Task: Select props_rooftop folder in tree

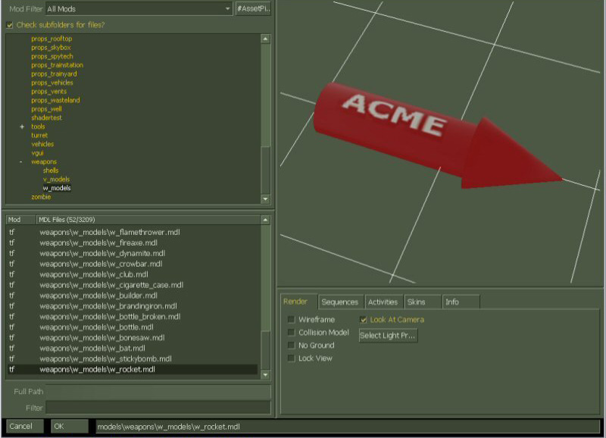Action: point(52,39)
